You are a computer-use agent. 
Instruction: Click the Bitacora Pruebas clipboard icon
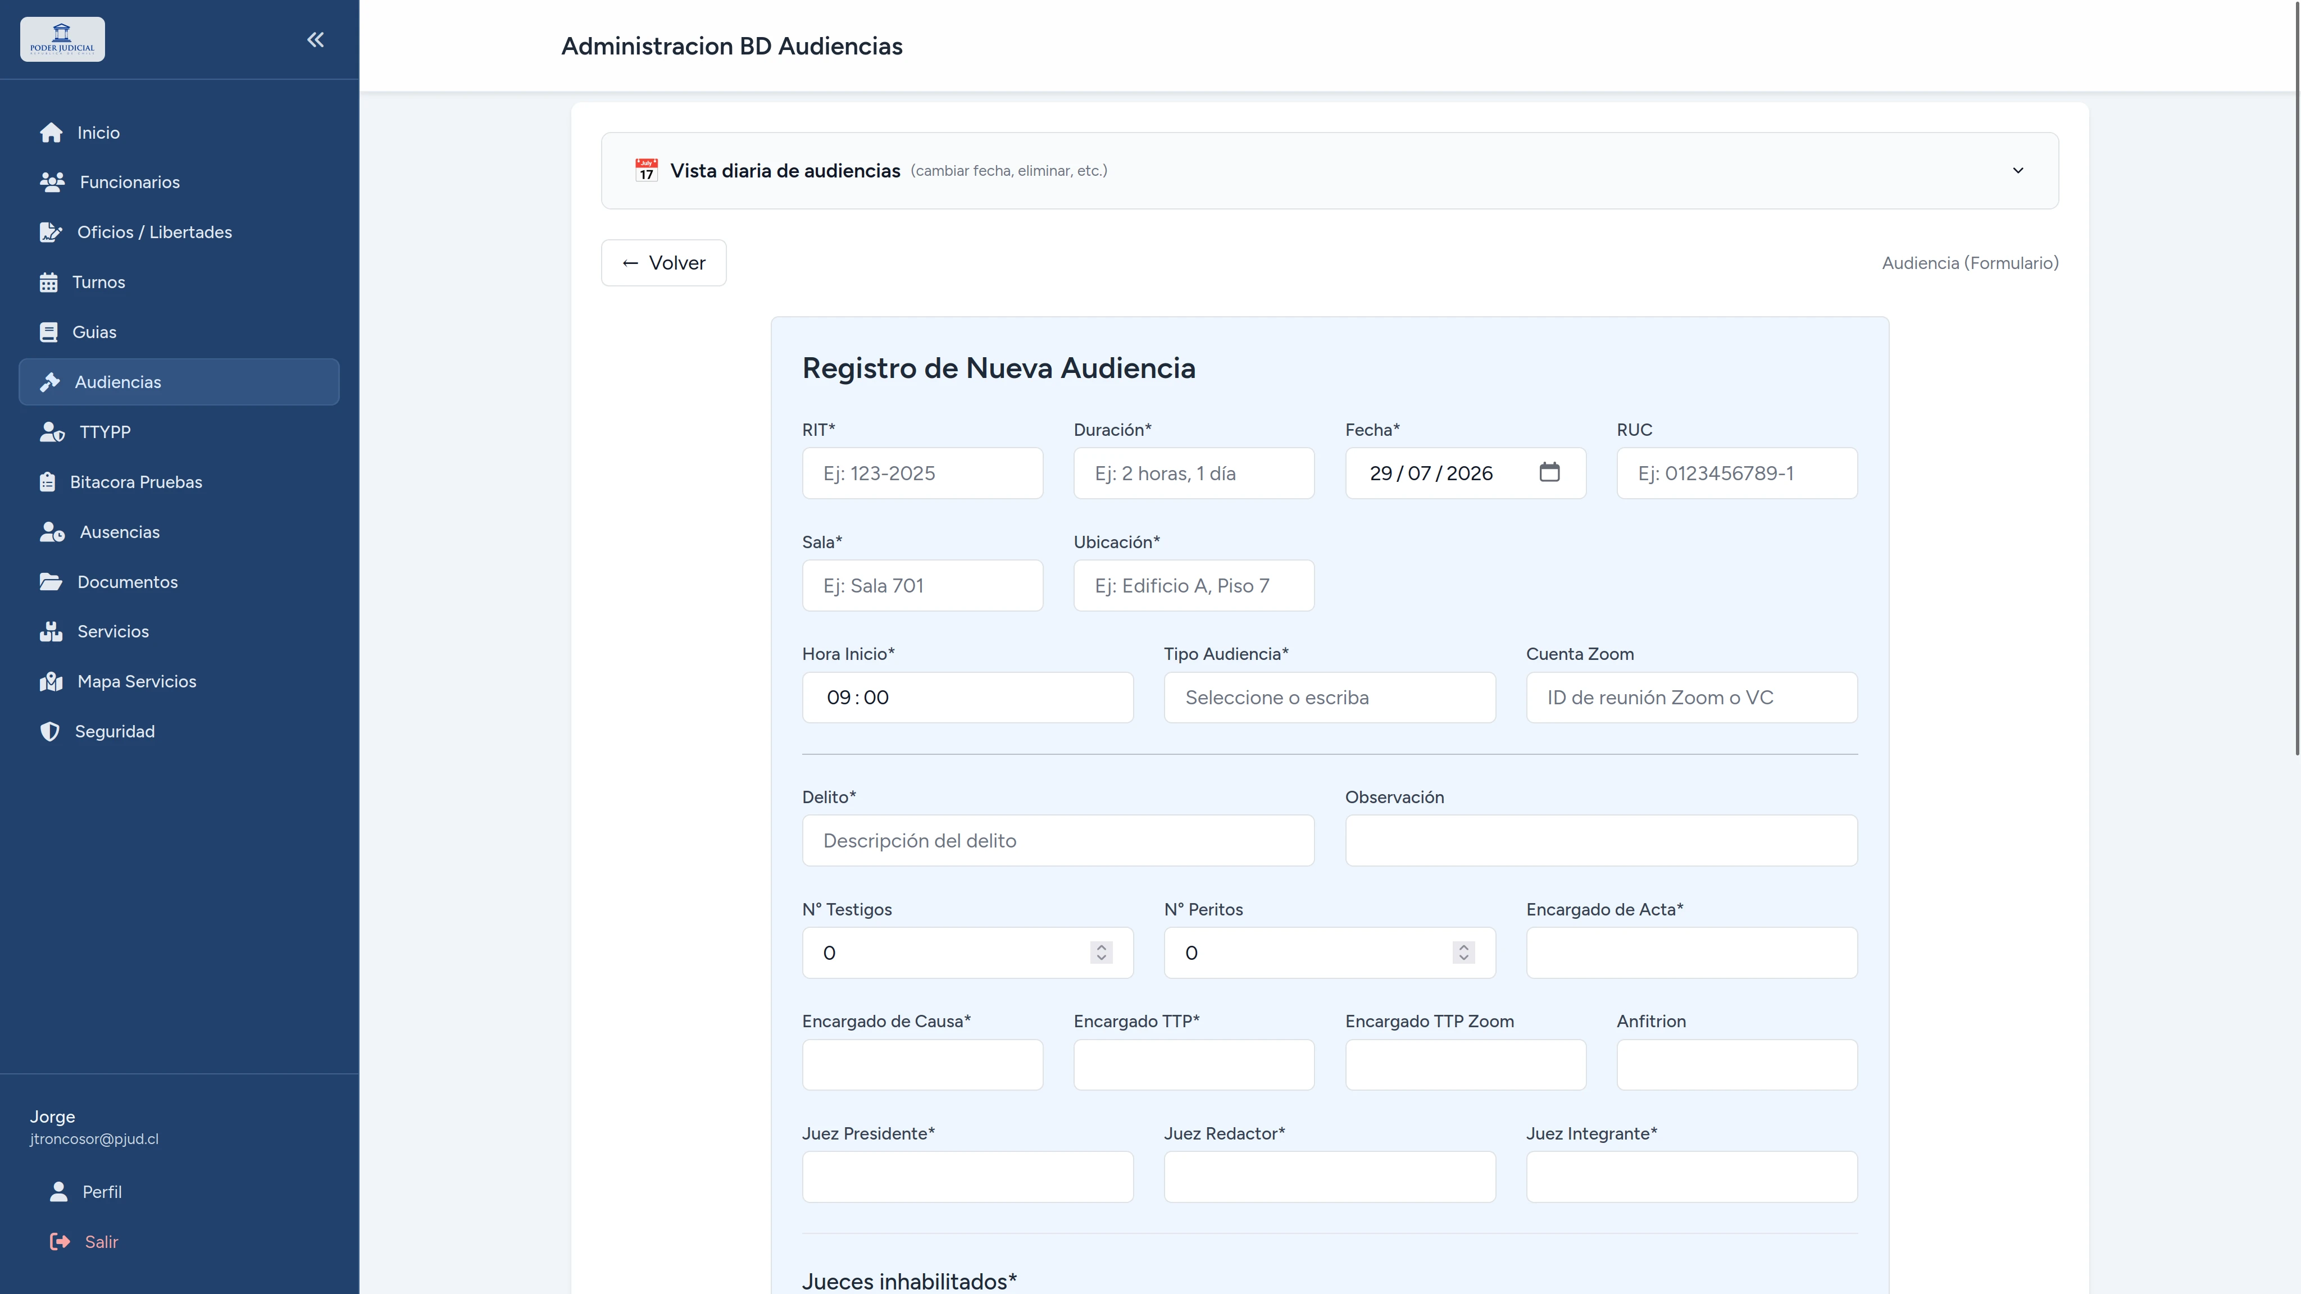[x=47, y=482]
